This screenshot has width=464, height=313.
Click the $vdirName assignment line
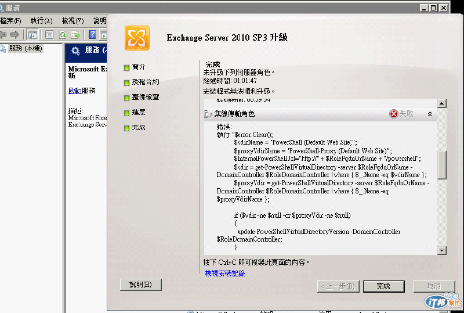tap(295, 143)
